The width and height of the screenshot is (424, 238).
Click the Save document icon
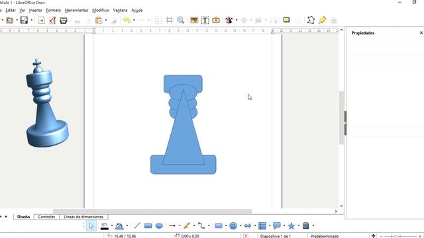(24, 20)
